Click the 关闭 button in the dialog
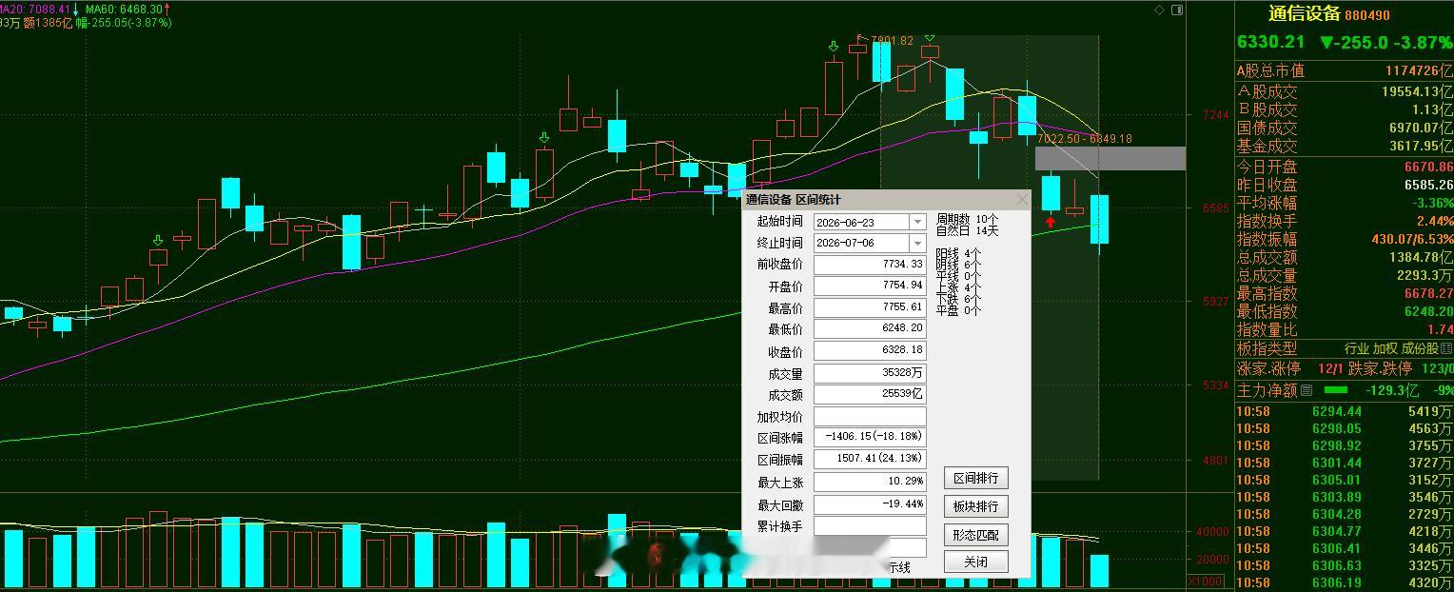The image size is (1454, 592). (x=975, y=562)
